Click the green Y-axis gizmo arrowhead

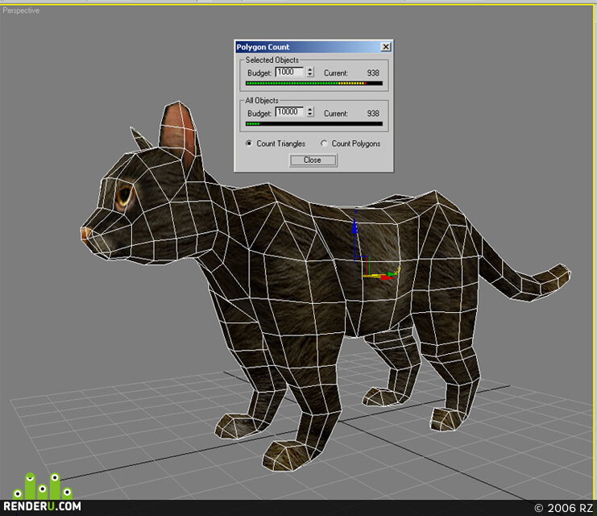[392, 274]
